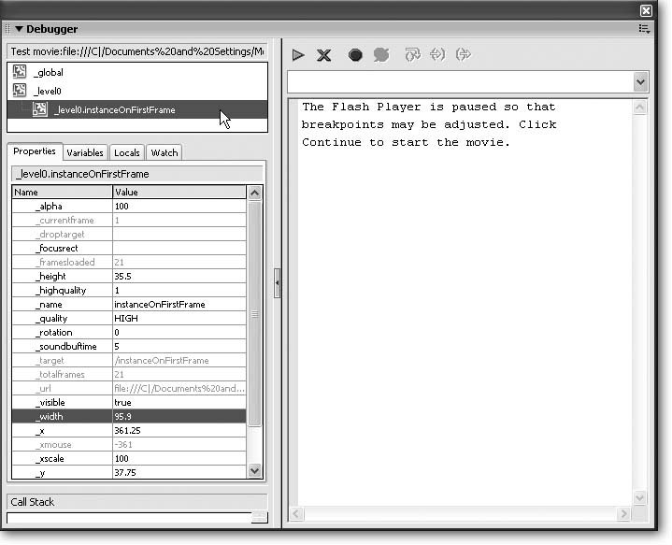This screenshot has width=672, height=545.
Task: Click the panel divider collapse handle
Action: click(277, 284)
